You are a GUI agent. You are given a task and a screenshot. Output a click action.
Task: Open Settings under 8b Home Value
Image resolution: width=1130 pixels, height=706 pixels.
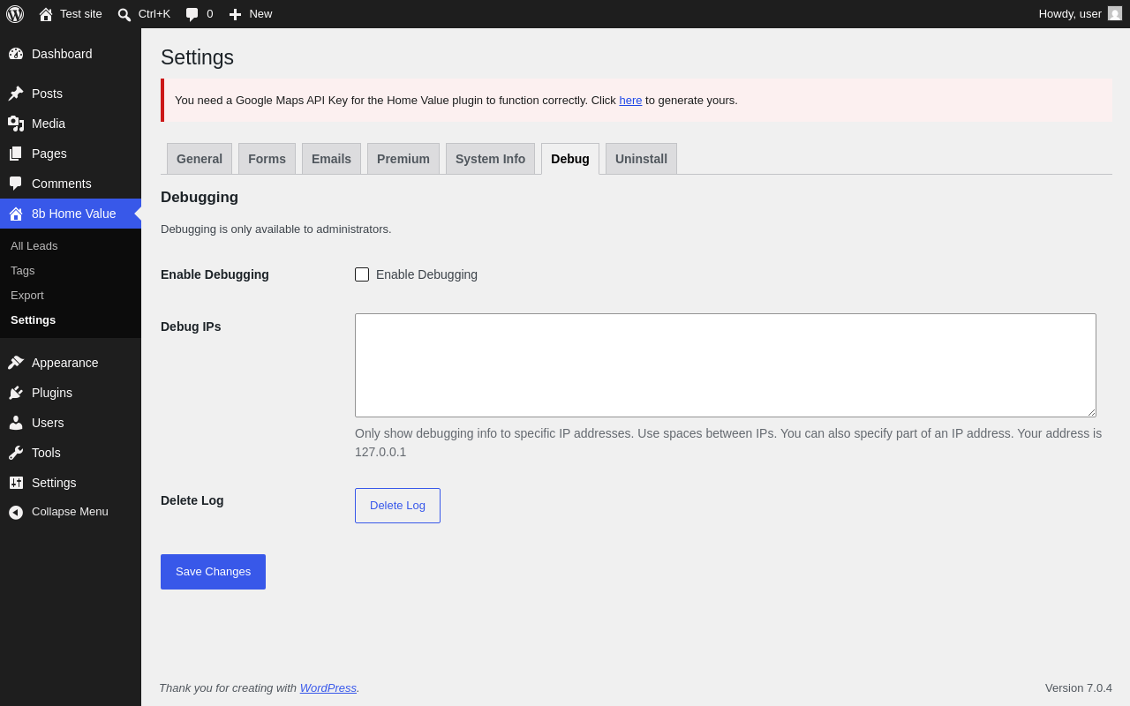point(33,320)
